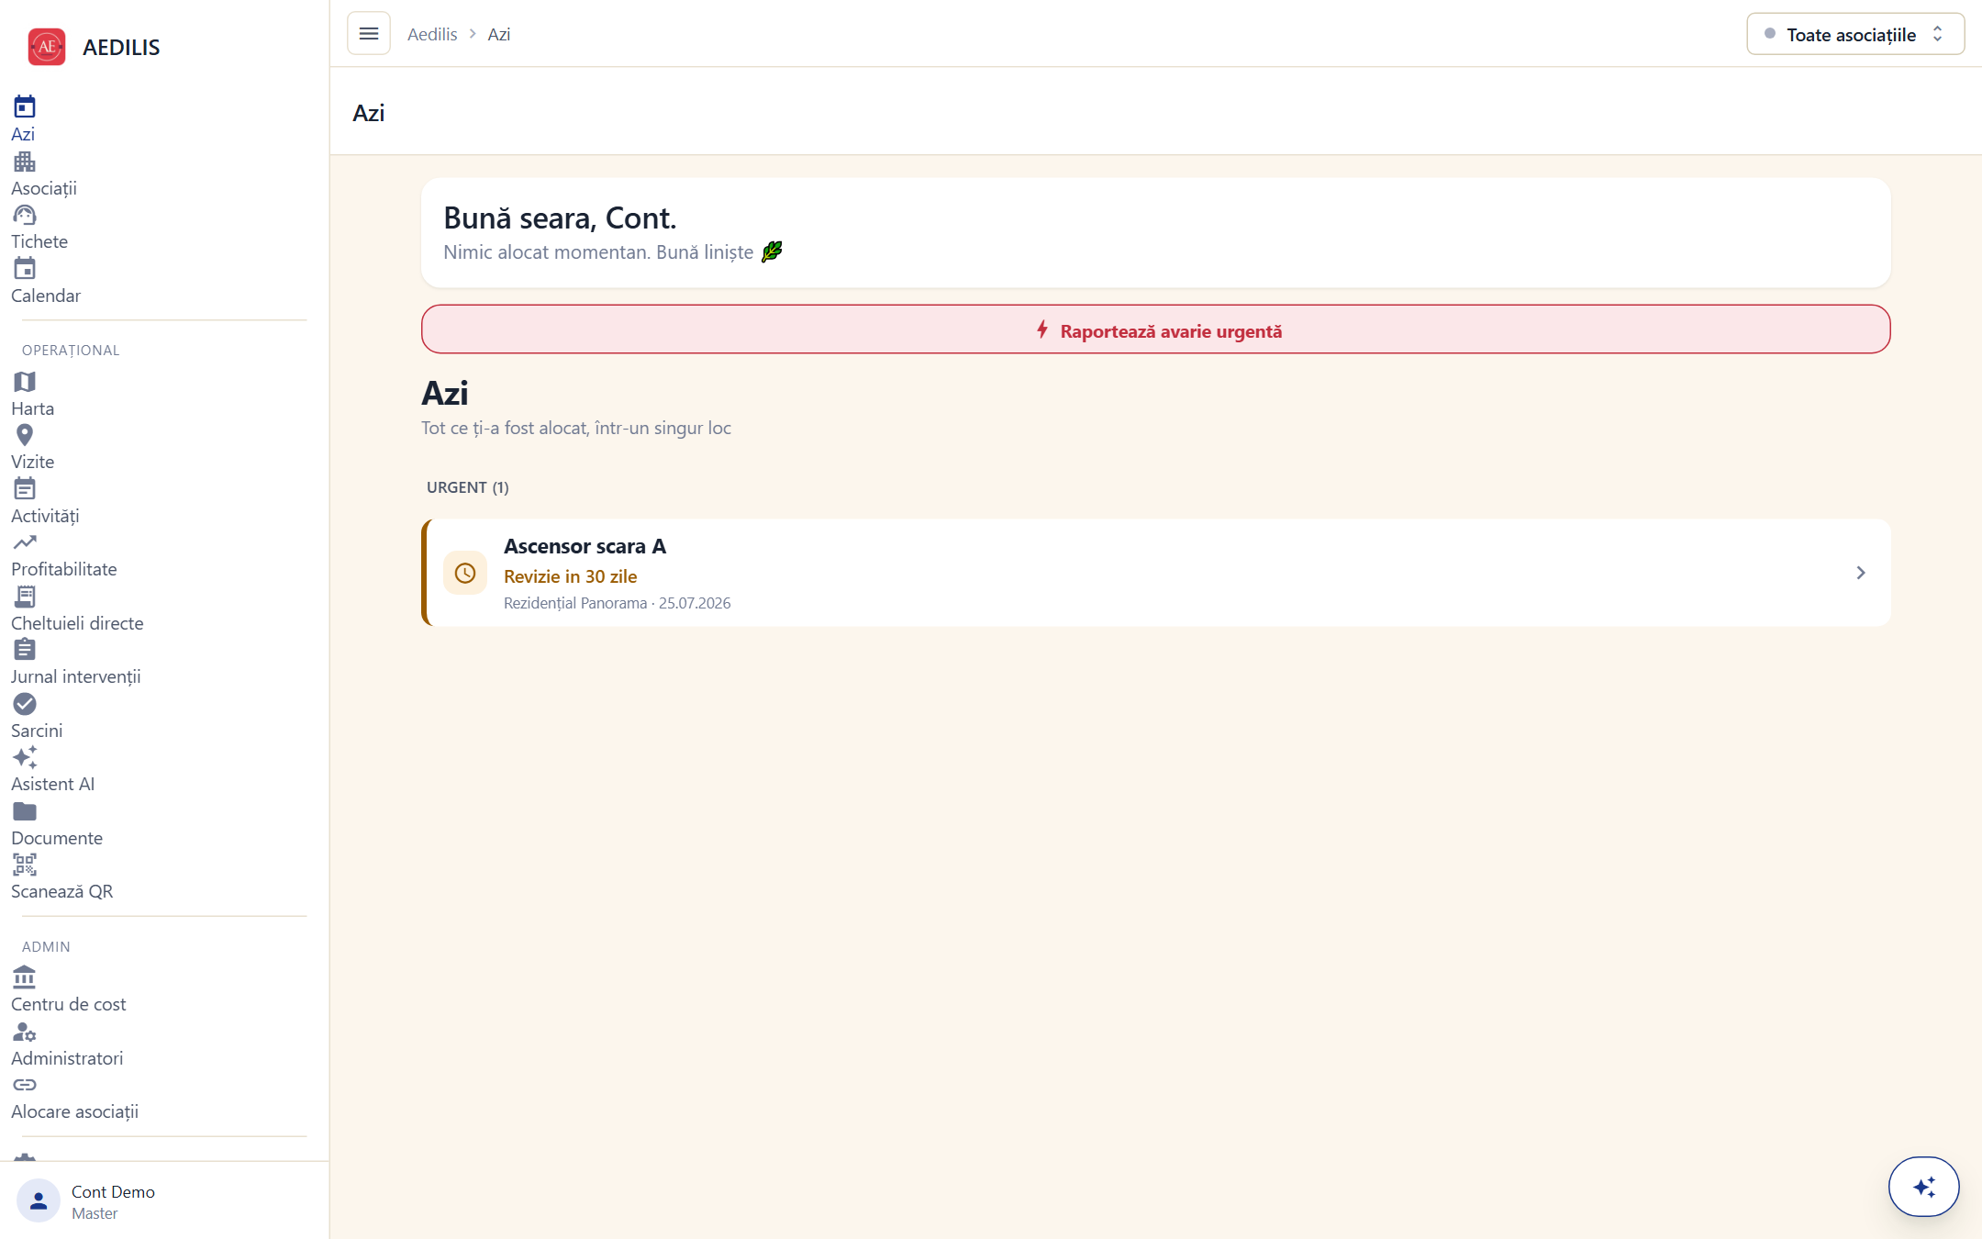This screenshot has width=1982, height=1239.
Task: Open the Vizite location pin icon
Action: (x=25, y=435)
